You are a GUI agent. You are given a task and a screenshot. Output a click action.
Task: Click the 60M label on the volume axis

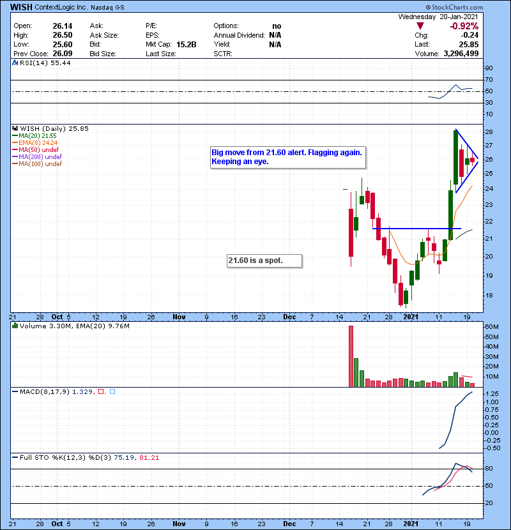pos(492,327)
